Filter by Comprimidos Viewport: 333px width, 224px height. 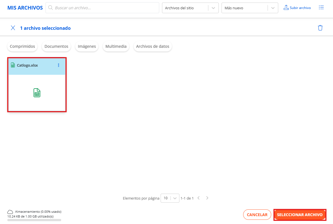click(22, 46)
